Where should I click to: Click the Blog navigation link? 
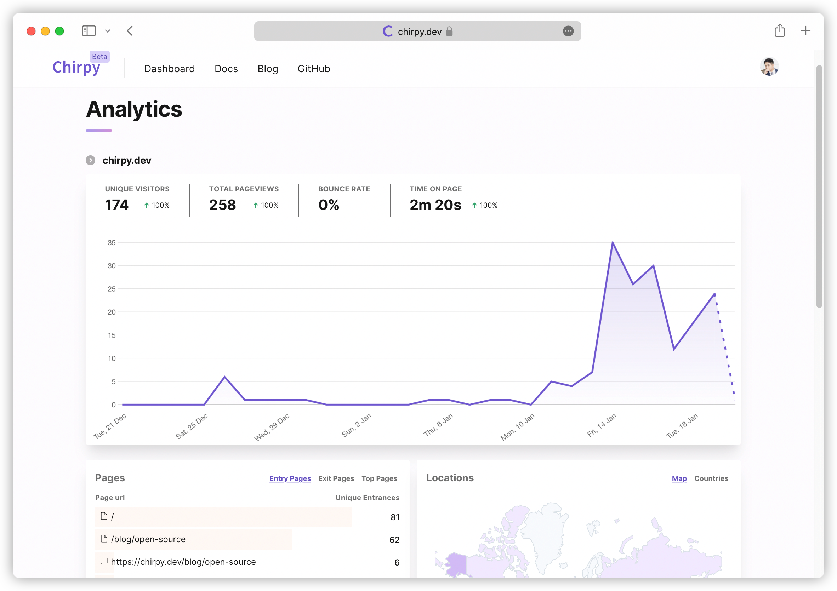[268, 69]
